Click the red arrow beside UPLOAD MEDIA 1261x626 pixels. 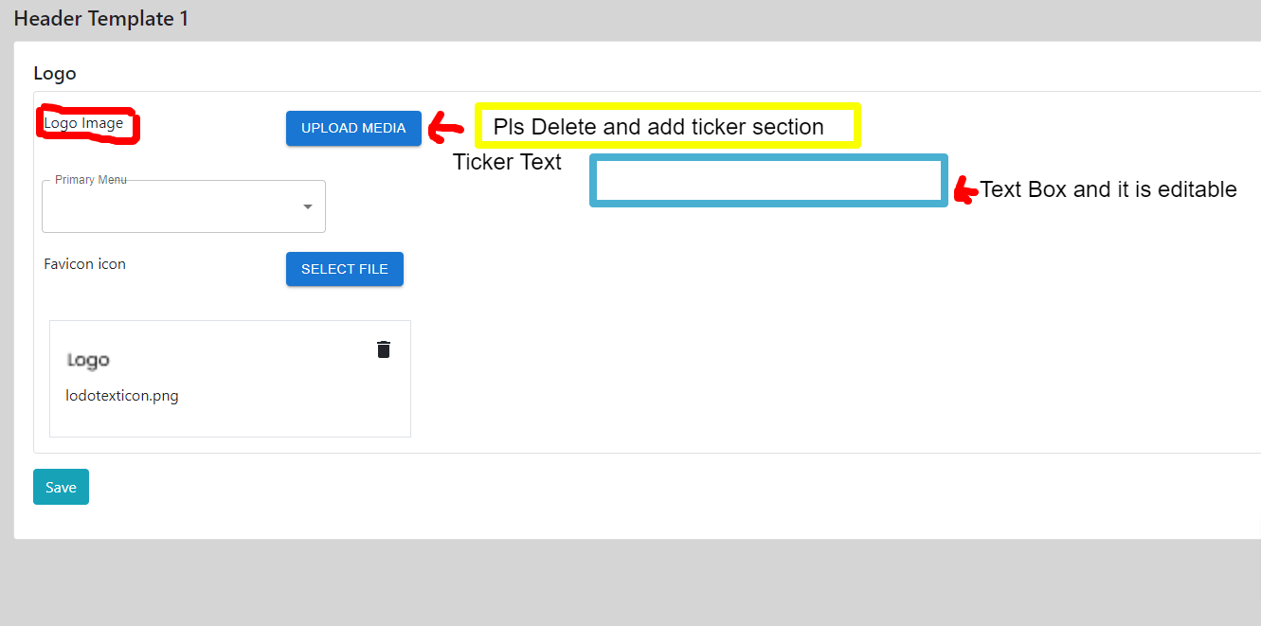tap(446, 127)
